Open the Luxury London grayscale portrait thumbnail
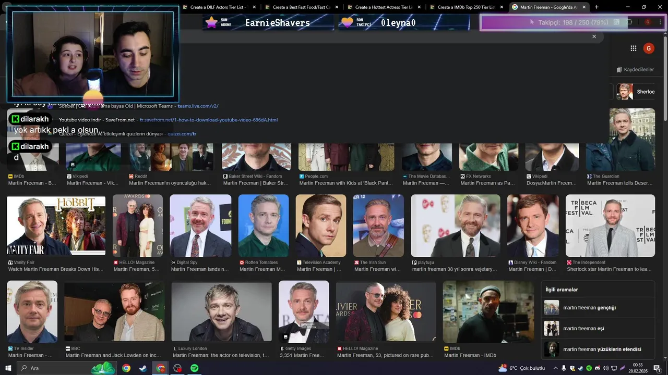This screenshot has height=375, width=668. pos(222,311)
